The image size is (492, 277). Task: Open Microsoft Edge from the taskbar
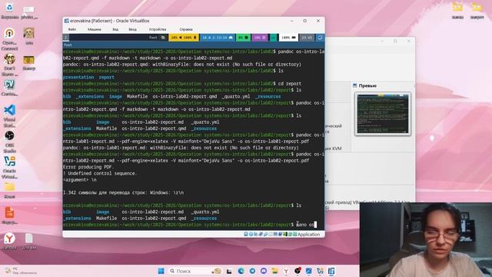pyautogui.click(x=241, y=271)
